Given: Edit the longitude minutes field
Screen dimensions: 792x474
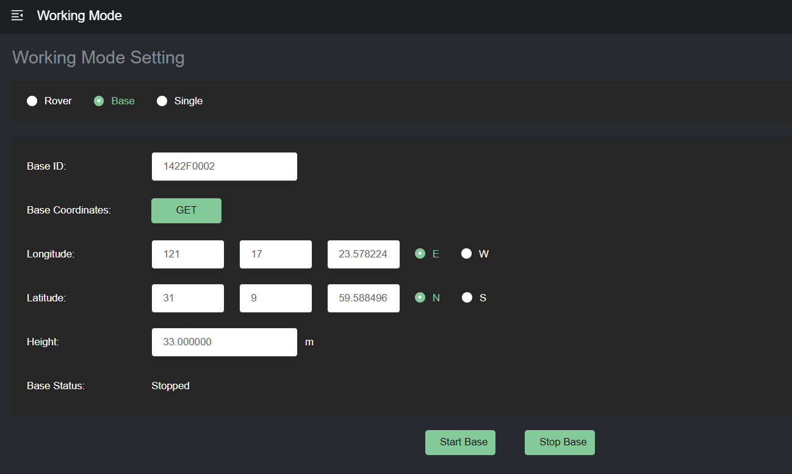Looking at the screenshot, I should point(275,254).
